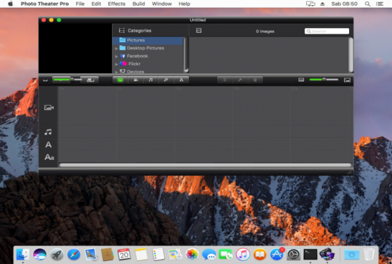Click the large thumbnail size icon

click(x=347, y=80)
